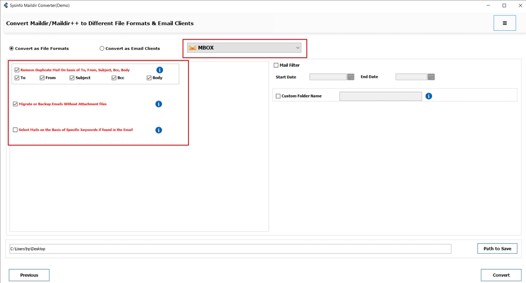This screenshot has height=283, width=526.
Task: Click the Start Date field
Action: (328, 77)
